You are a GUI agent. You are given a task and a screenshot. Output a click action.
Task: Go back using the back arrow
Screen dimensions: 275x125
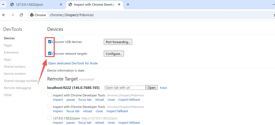[x=4, y=15]
